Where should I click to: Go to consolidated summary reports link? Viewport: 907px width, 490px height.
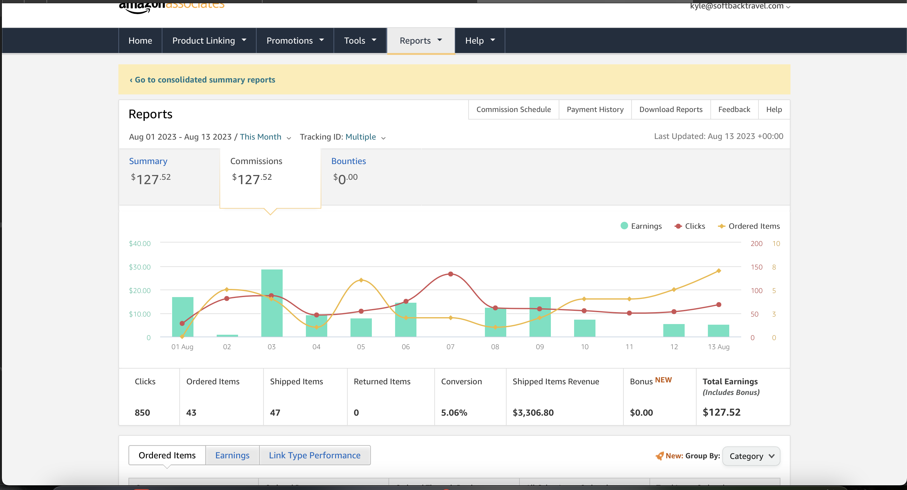203,80
